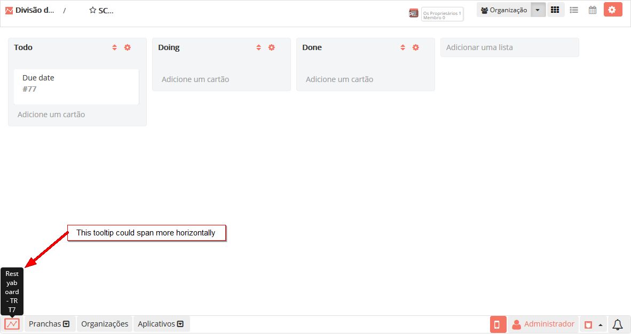Switch to the Organizações tab
The height and width of the screenshot is (334, 631).
[x=104, y=323]
